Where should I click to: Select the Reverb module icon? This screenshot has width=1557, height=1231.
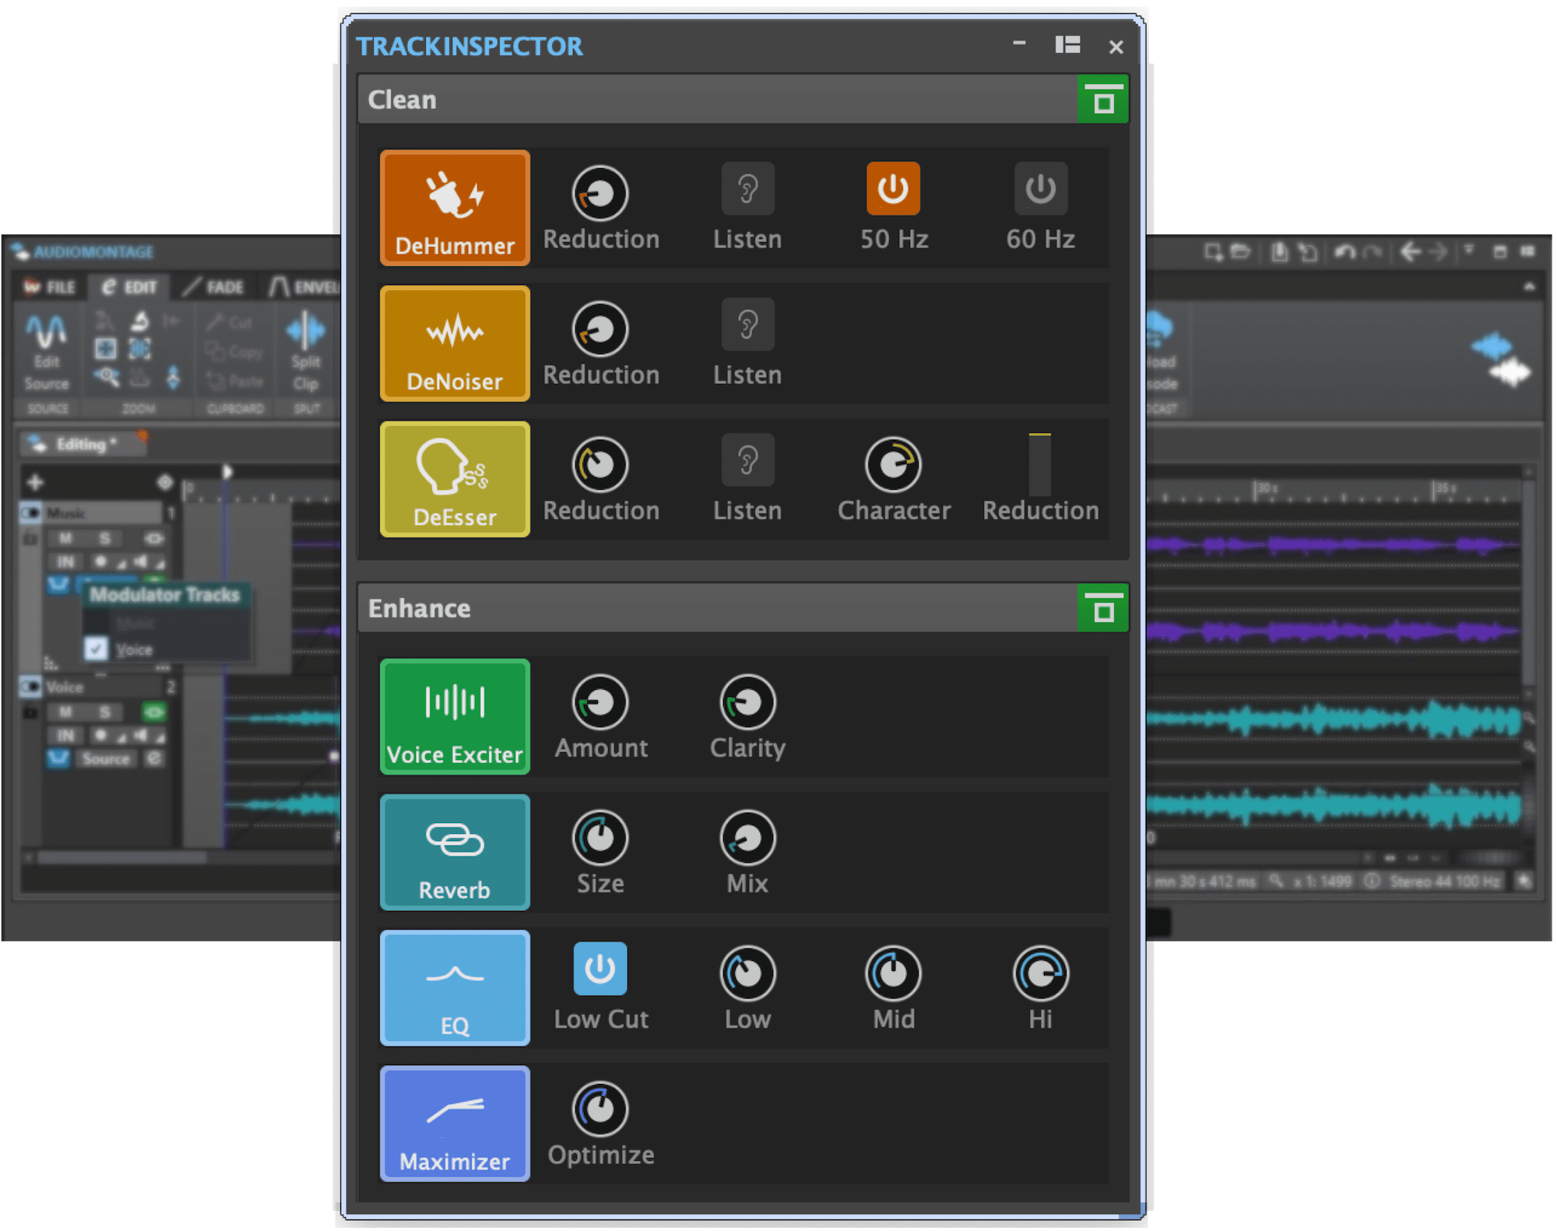(x=455, y=853)
